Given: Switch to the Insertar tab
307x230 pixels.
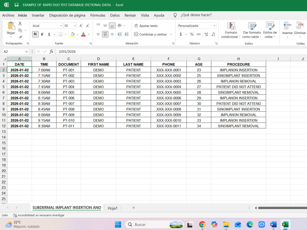Looking at the screenshot, I should coord(38,15).
